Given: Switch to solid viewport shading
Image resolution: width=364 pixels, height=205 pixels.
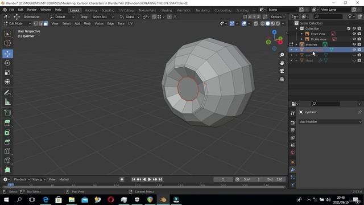Looking at the screenshot, I should click(268, 23).
